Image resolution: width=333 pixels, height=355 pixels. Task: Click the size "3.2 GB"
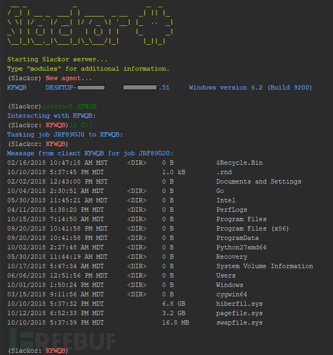174,314
